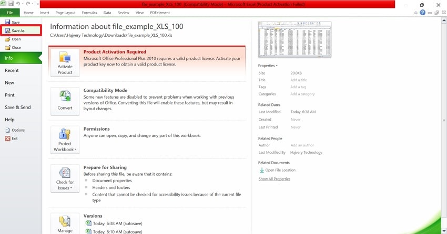Switch to the Formulas tab
Image resolution: width=447 pixels, height=234 pixels.
coord(89,13)
